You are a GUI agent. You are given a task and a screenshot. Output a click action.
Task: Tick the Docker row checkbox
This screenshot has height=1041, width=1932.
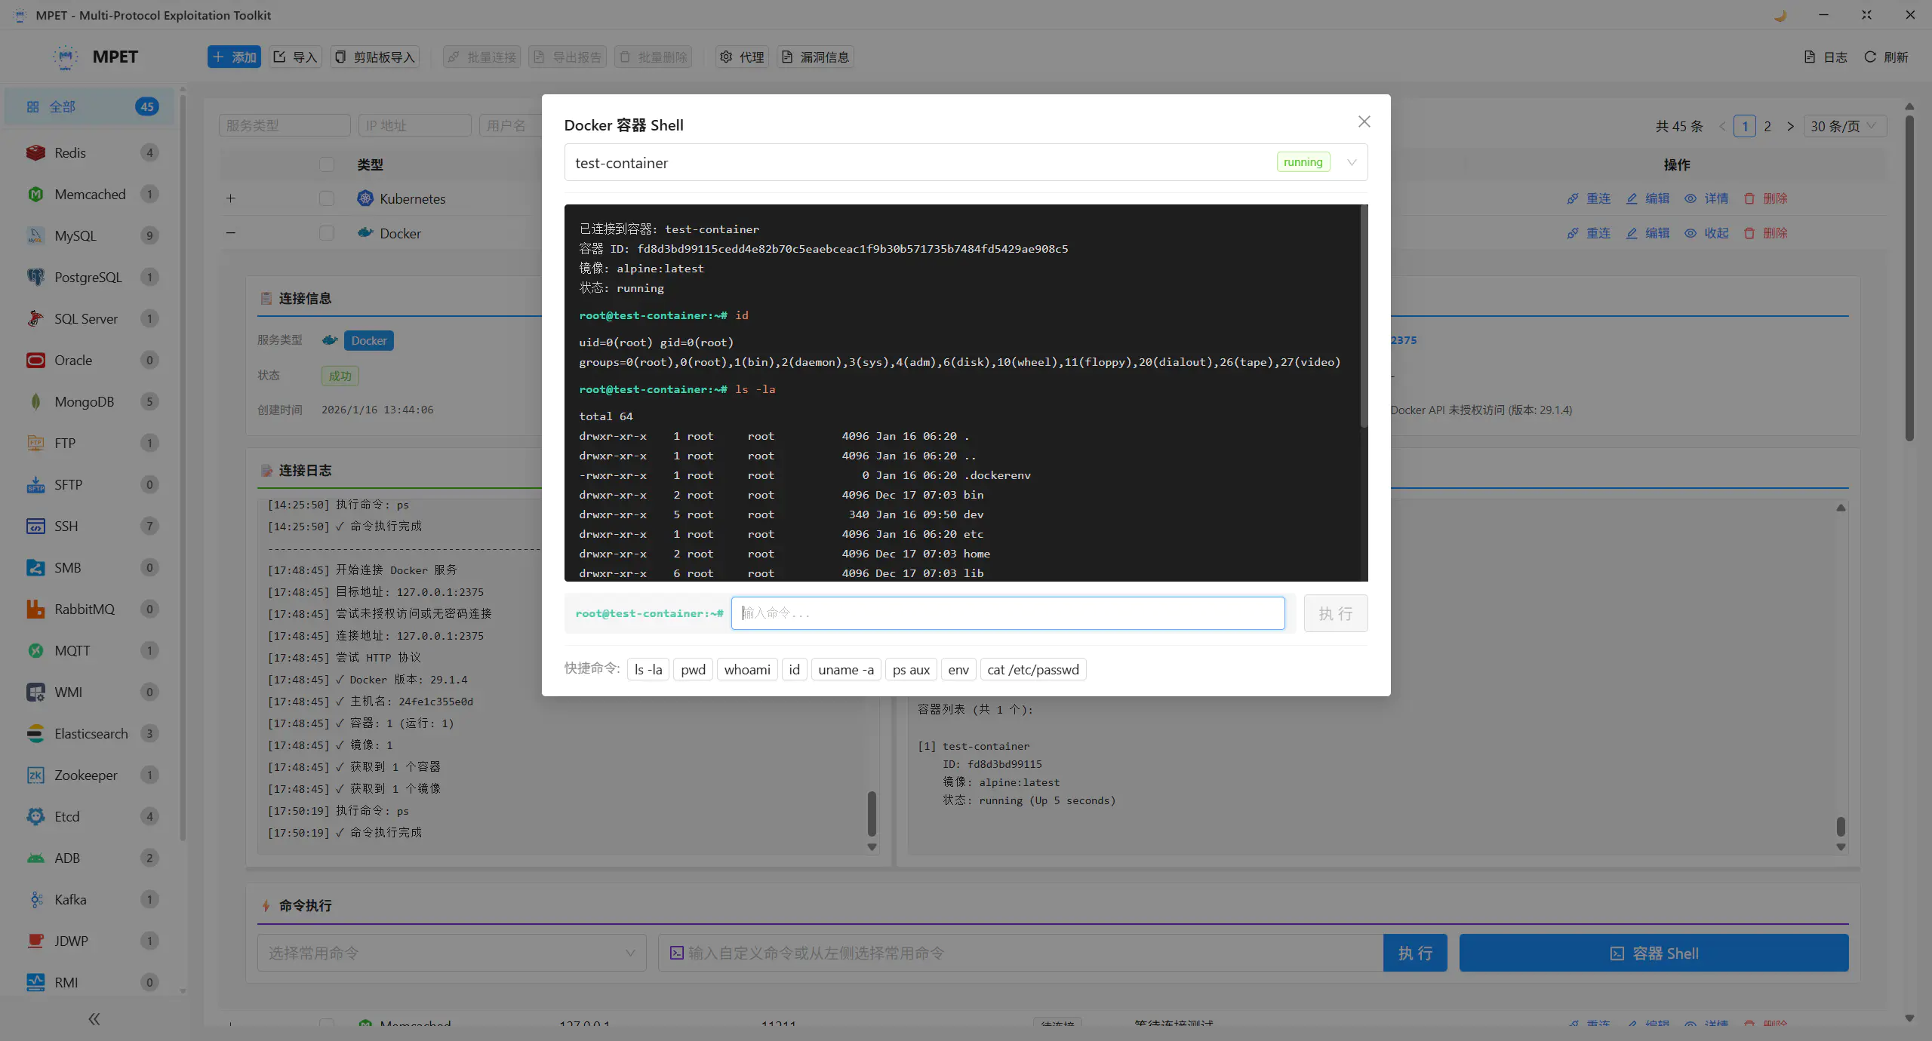326,233
